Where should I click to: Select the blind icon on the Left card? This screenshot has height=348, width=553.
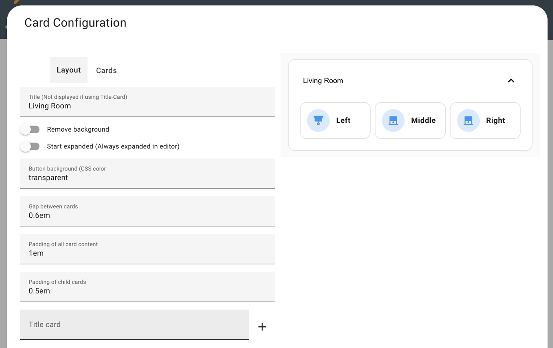[x=318, y=120]
